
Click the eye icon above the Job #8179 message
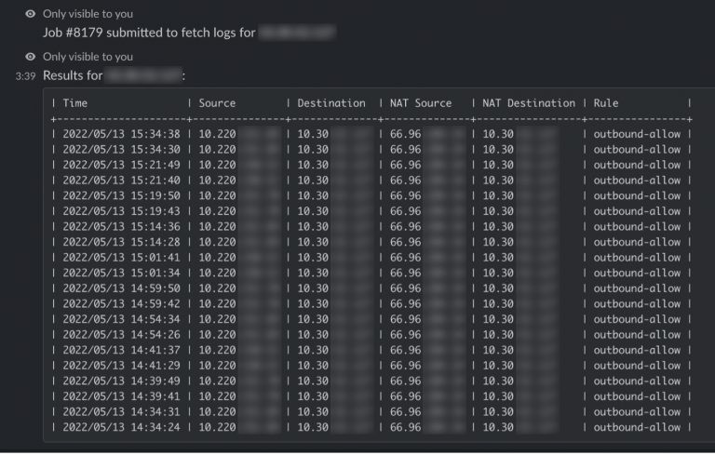pyautogui.click(x=31, y=14)
